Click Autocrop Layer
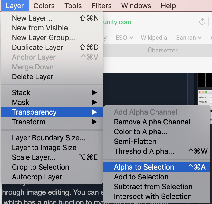Viewport: 212px width, 204px height. pyautogui.click(x=37, y=177)
